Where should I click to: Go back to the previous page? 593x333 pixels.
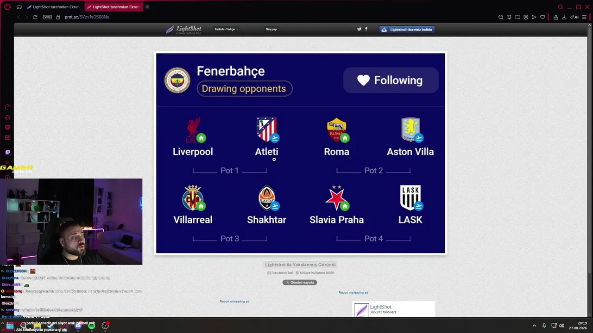pos(19,17)
